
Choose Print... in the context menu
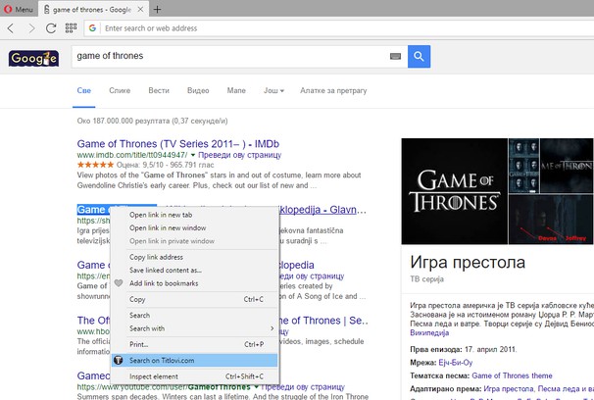195,344
